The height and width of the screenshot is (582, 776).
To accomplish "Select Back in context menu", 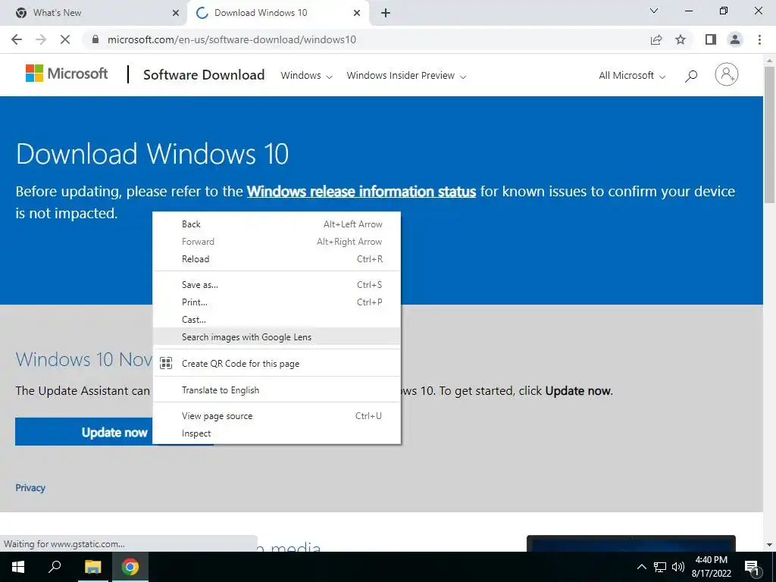I will click(x=277, y=224).
